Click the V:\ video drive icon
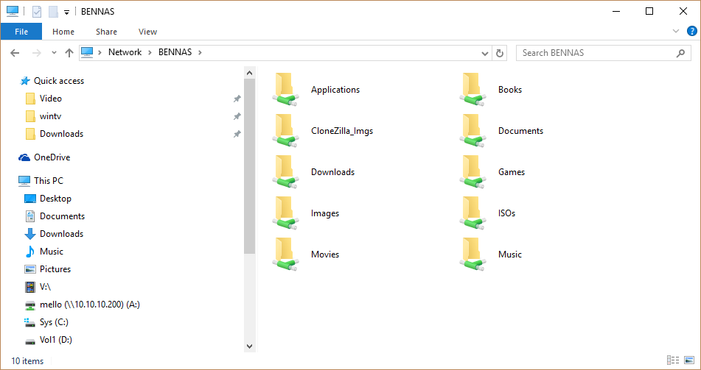701x370 pixels. pos(30,287)
